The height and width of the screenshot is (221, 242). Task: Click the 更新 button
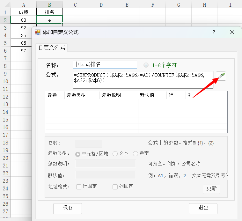pos(211,188)
